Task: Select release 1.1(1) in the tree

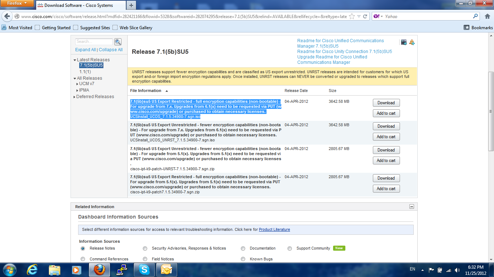Action: pyautogui.click(x=85, y=72)
